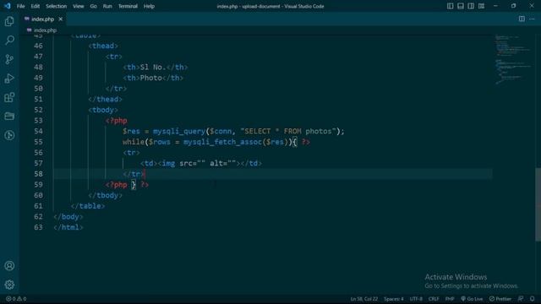Click the closing </table> tag
The image size is (541, 304).
tap(88, 206)
